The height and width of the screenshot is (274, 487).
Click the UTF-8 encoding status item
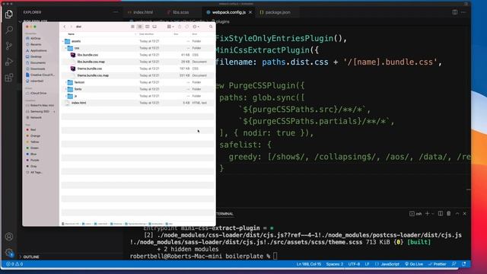click(x=354, y=264)
